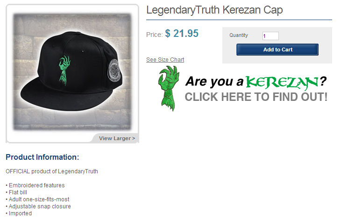The height and width of the screenshot is (220, 341).
Task: Click the 'Are you a' banner text
Action: [x=214, y=82]
